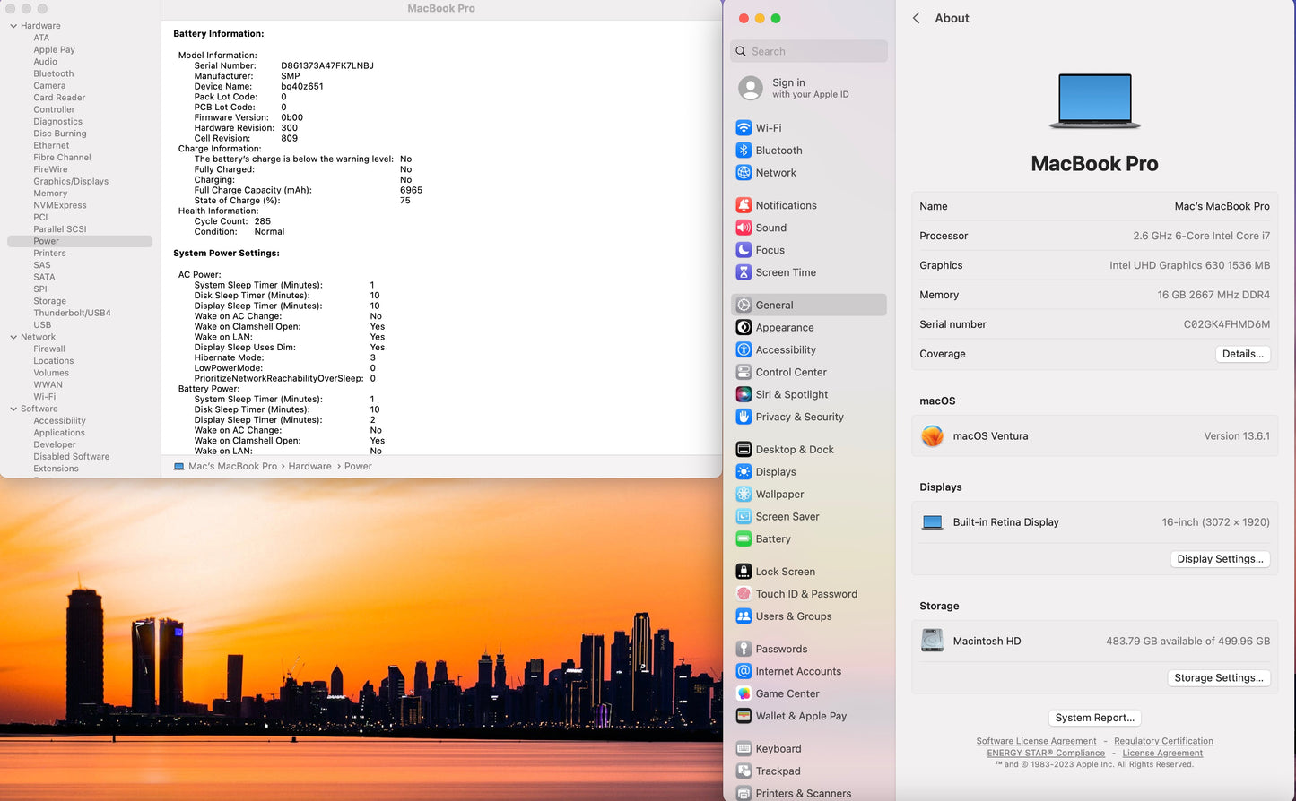The height and width of the screenshot is (801, 1296).
Task: Click the Game Center icon
Action: (x=744, y=693)
